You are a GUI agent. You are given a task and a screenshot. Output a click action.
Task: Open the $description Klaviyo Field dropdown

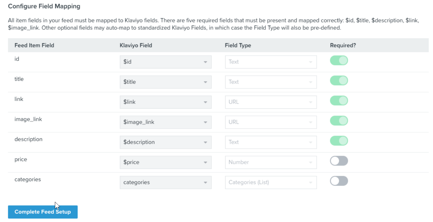[x=165, y=142]
